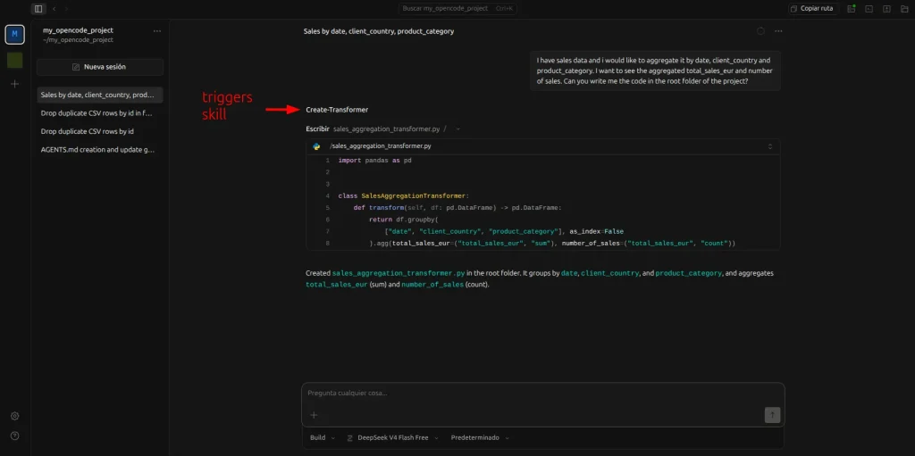Select the blue M project avatar
Viewport: 915px width, 456px height.
[14, 35]
